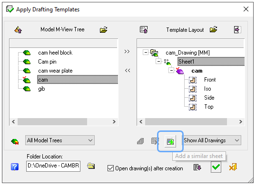Click the blue help question mark icon
This screenshot has width=256, height=185.
15,167
